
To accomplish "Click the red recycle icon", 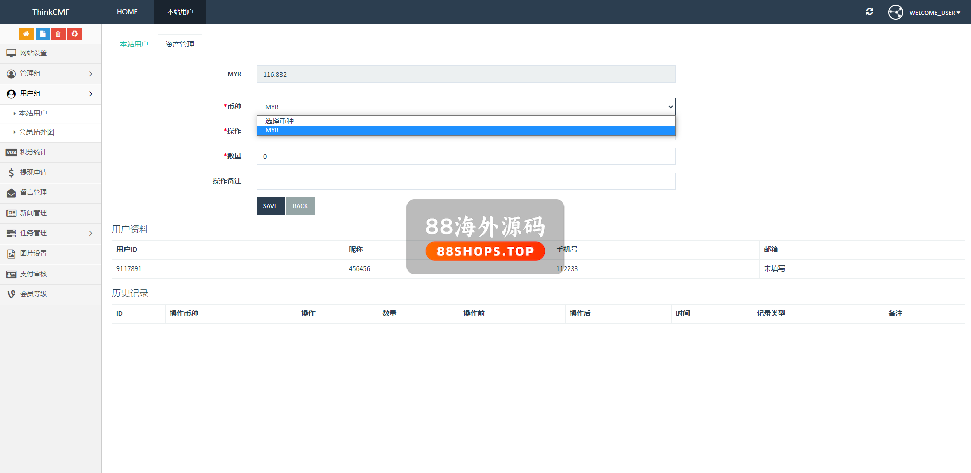I will tap(75, 34).
